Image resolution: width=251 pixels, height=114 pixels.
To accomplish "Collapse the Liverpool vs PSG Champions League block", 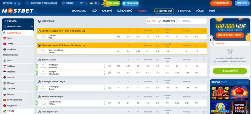I will pos(204,31).
